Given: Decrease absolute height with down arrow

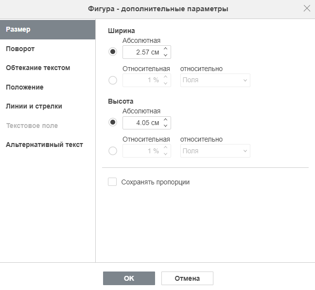Looking at the screenshot, I should [166, 126].
